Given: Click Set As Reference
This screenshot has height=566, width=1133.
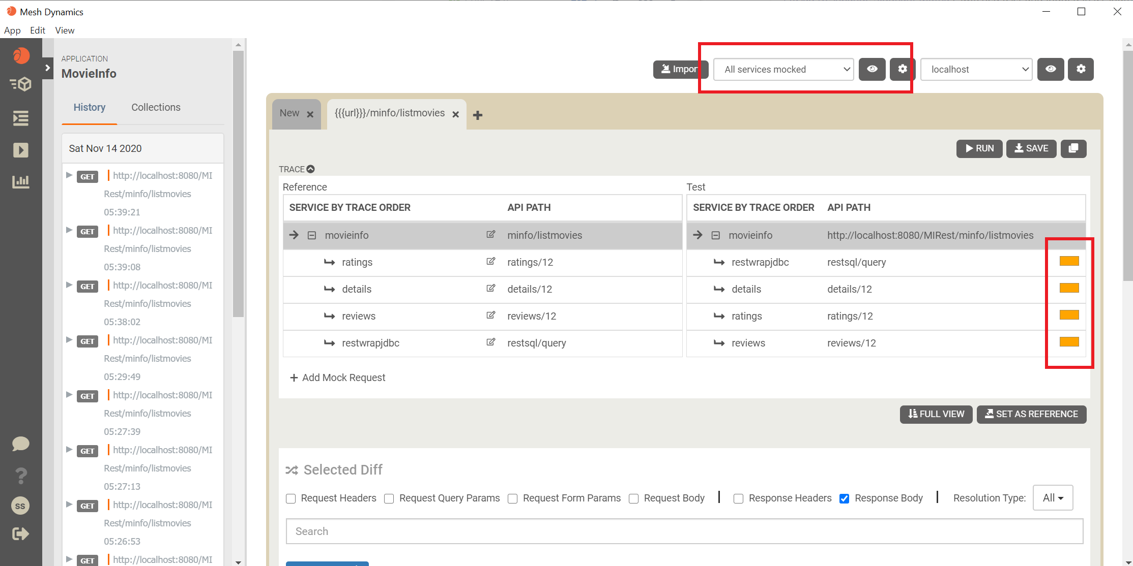Looking at the screenshot, I should click(1031, 414).
